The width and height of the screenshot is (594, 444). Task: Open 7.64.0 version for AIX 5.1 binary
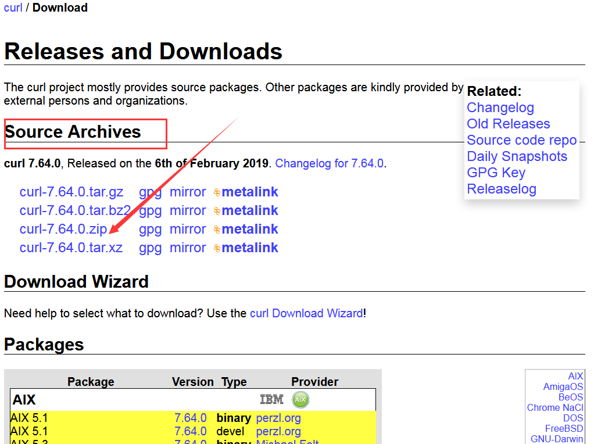click(190, 418)
